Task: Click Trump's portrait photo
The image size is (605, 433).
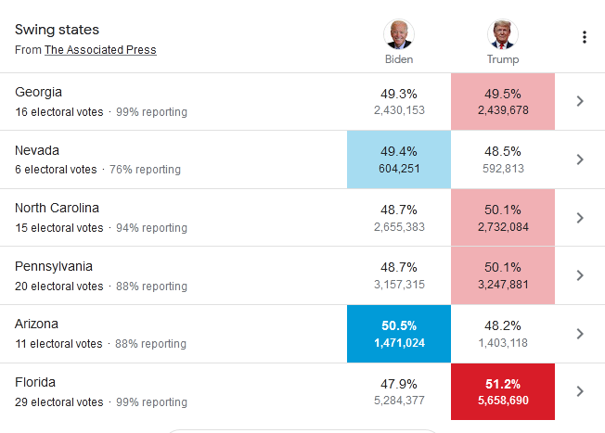Action: click(502, 33)
